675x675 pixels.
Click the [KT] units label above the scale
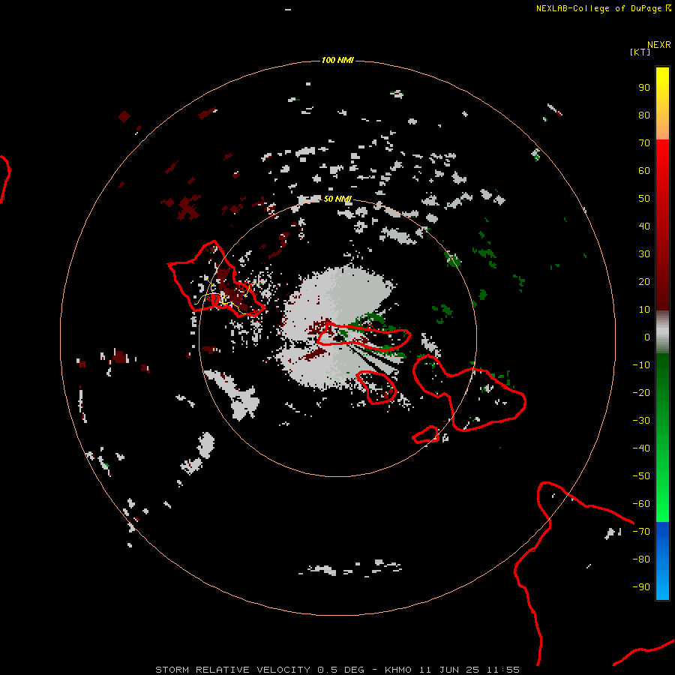[x=640, y=52]
